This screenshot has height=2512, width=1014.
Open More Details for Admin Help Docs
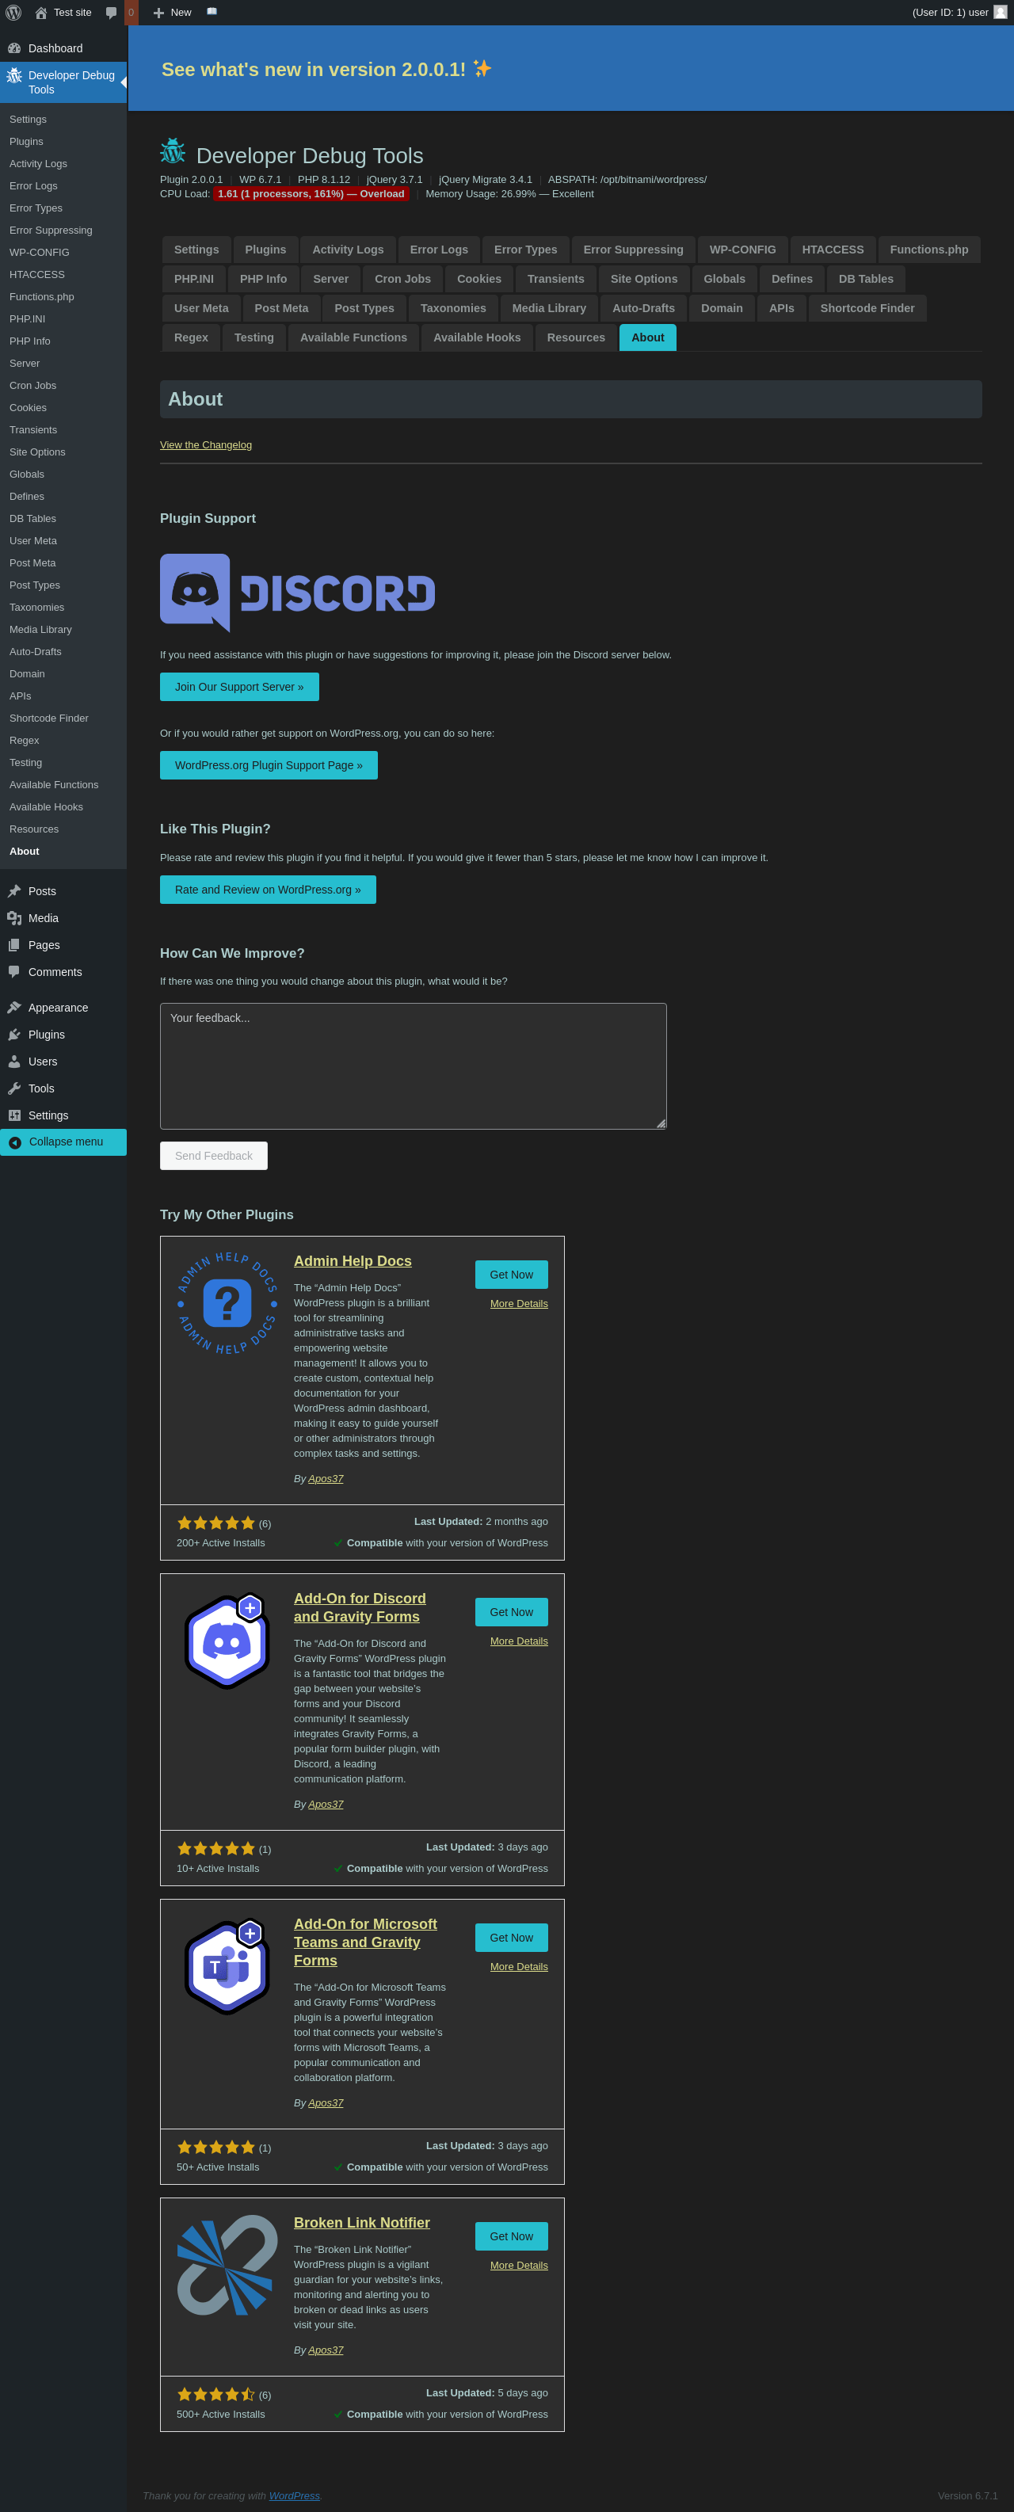coord(519,1304)
